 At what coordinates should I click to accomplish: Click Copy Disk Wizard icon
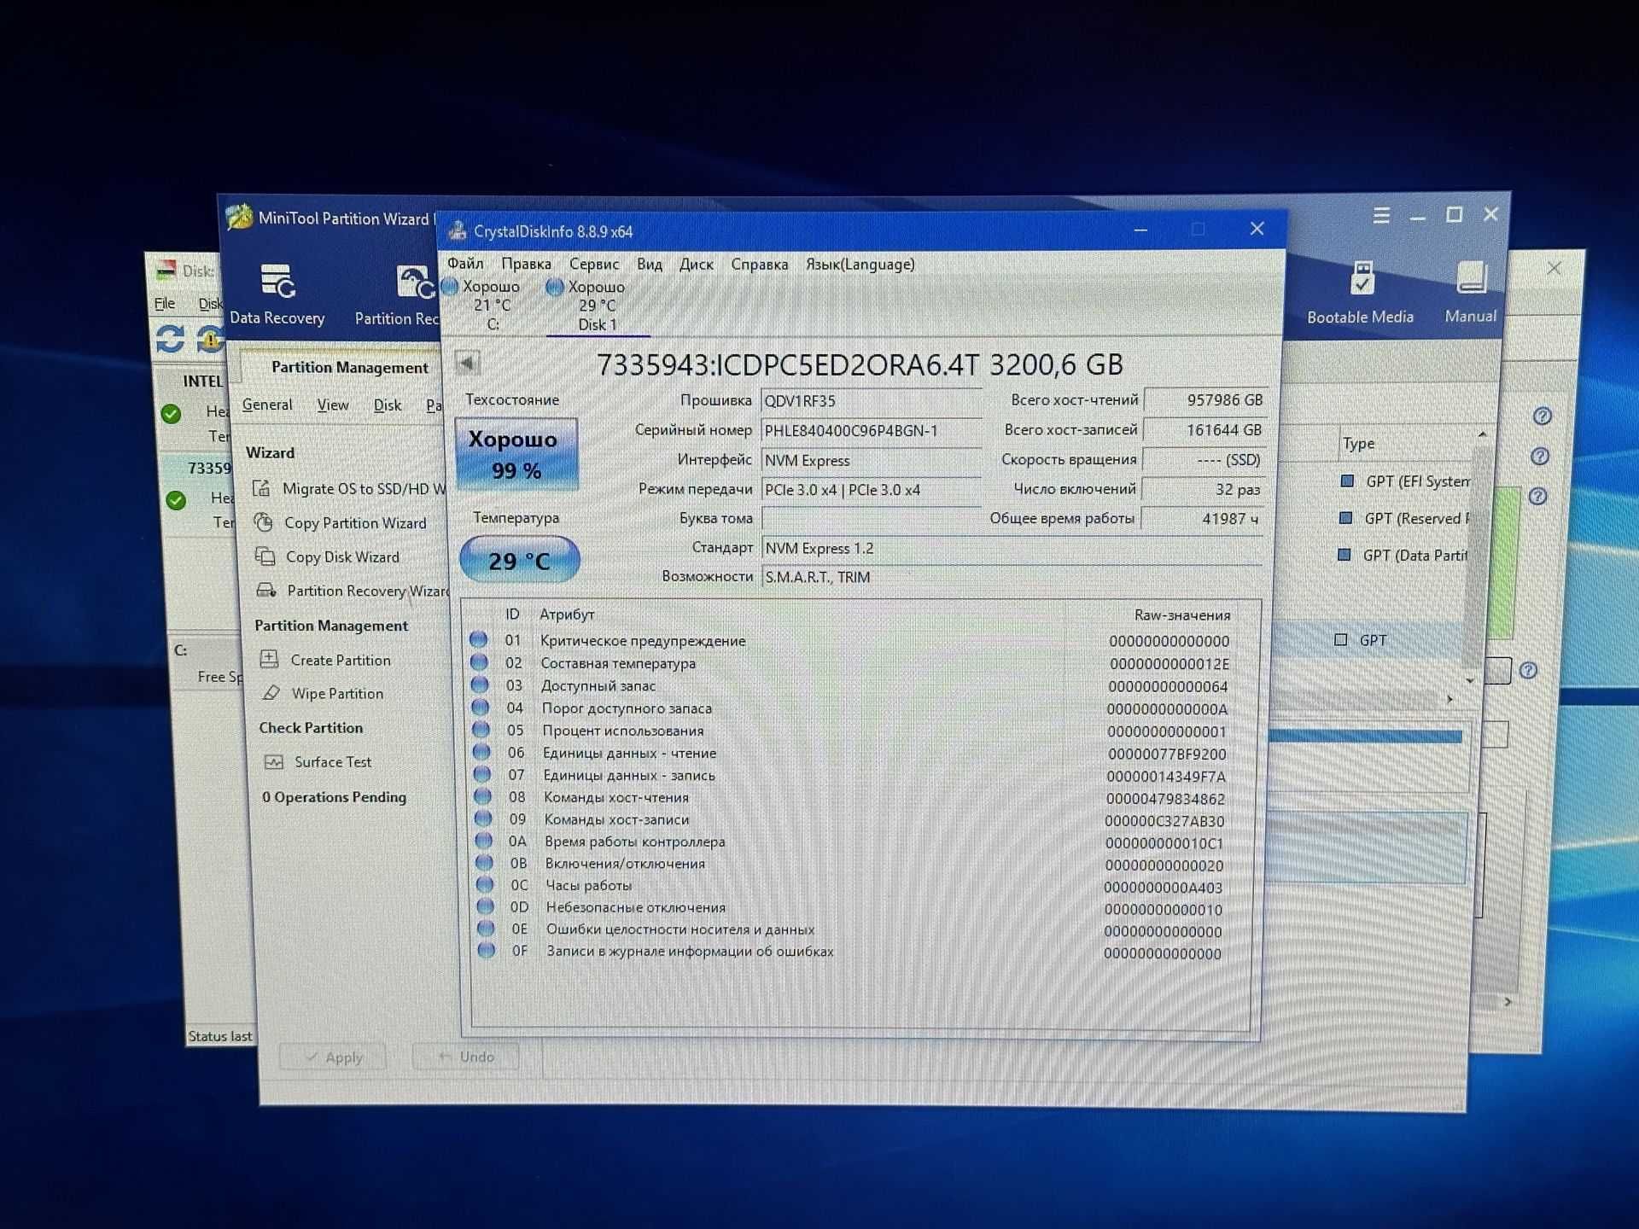[x=265, y=556]
